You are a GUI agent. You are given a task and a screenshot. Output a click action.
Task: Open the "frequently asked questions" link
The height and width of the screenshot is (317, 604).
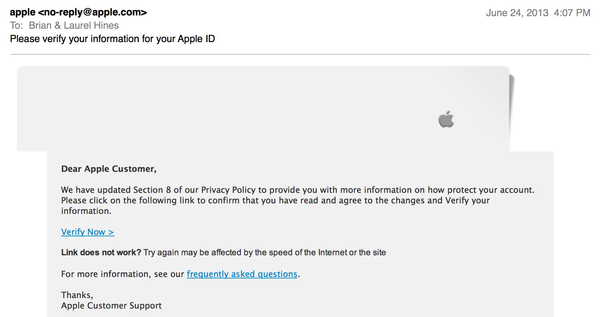point(242,274)
